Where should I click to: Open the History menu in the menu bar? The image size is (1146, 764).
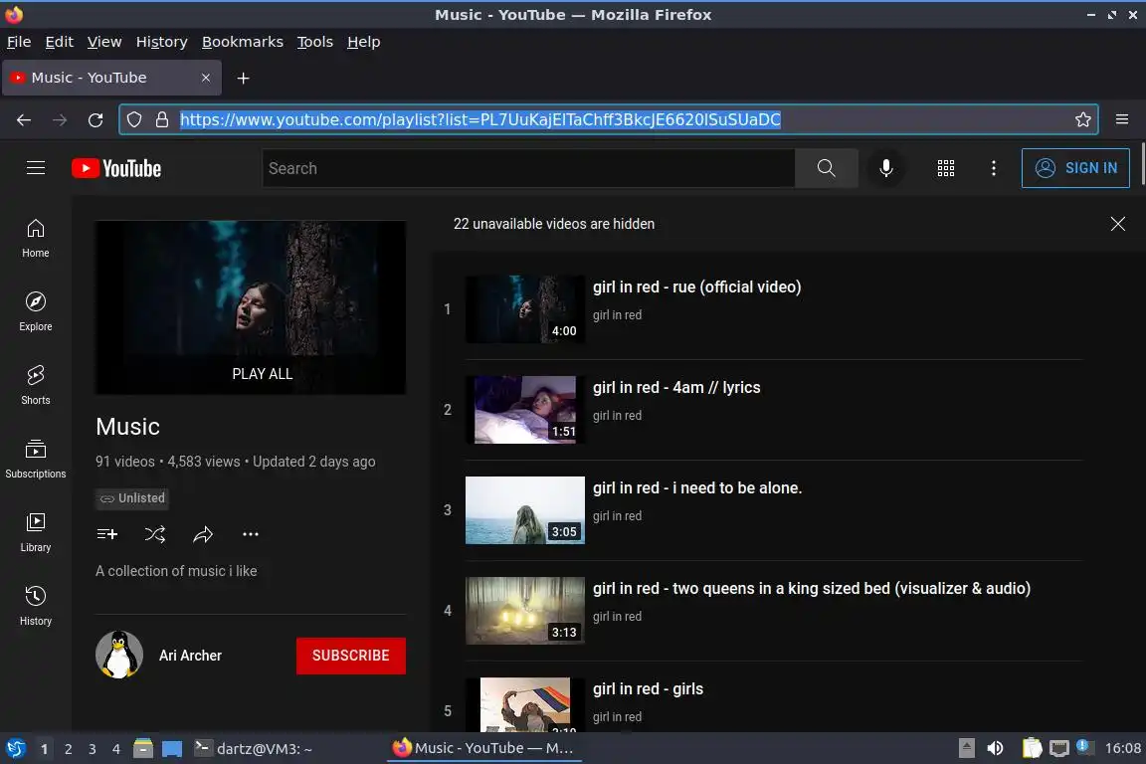click(161, 42)
